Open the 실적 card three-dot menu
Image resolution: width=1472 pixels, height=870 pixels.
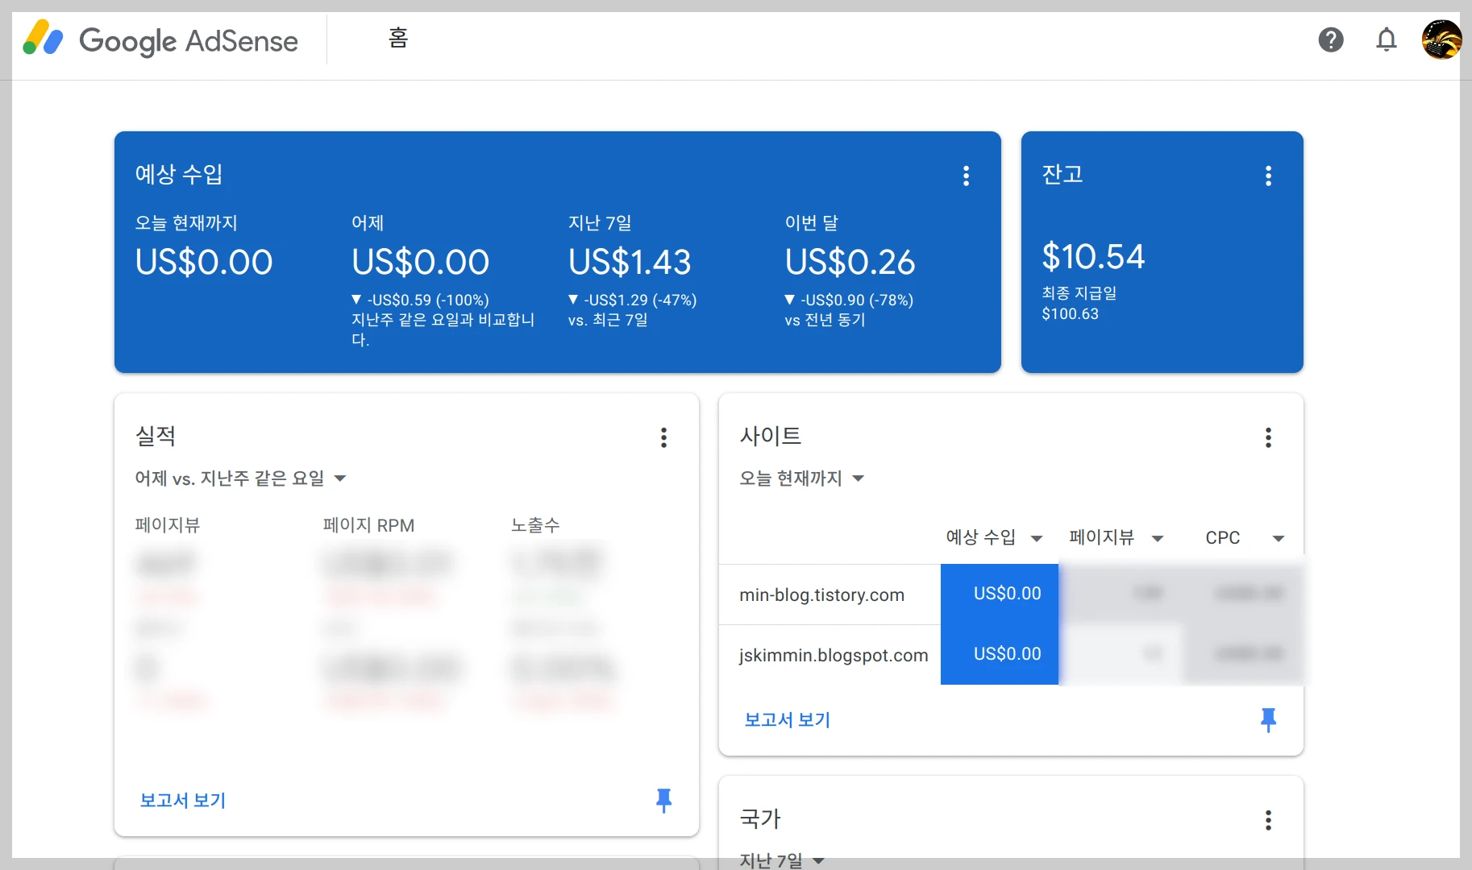point(663,437)
